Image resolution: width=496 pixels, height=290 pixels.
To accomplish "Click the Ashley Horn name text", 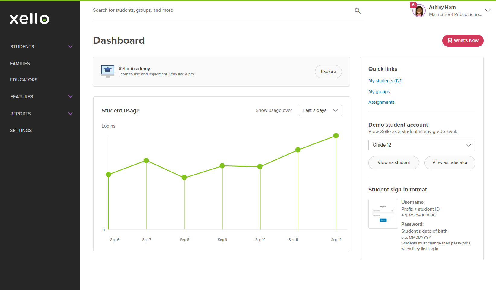I will tap(442, 7).
